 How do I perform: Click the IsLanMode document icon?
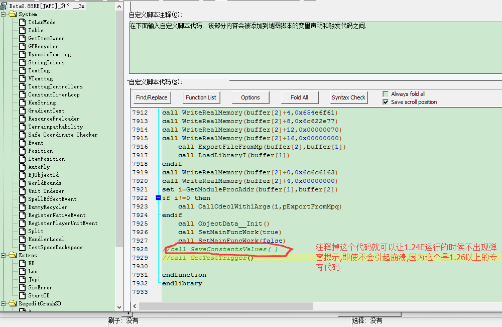[x=23, y=22]
